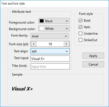This screenshot has height=107, width=109.
Task: Uncheck the Italic checkbox
Action: (x=80, y=27)
